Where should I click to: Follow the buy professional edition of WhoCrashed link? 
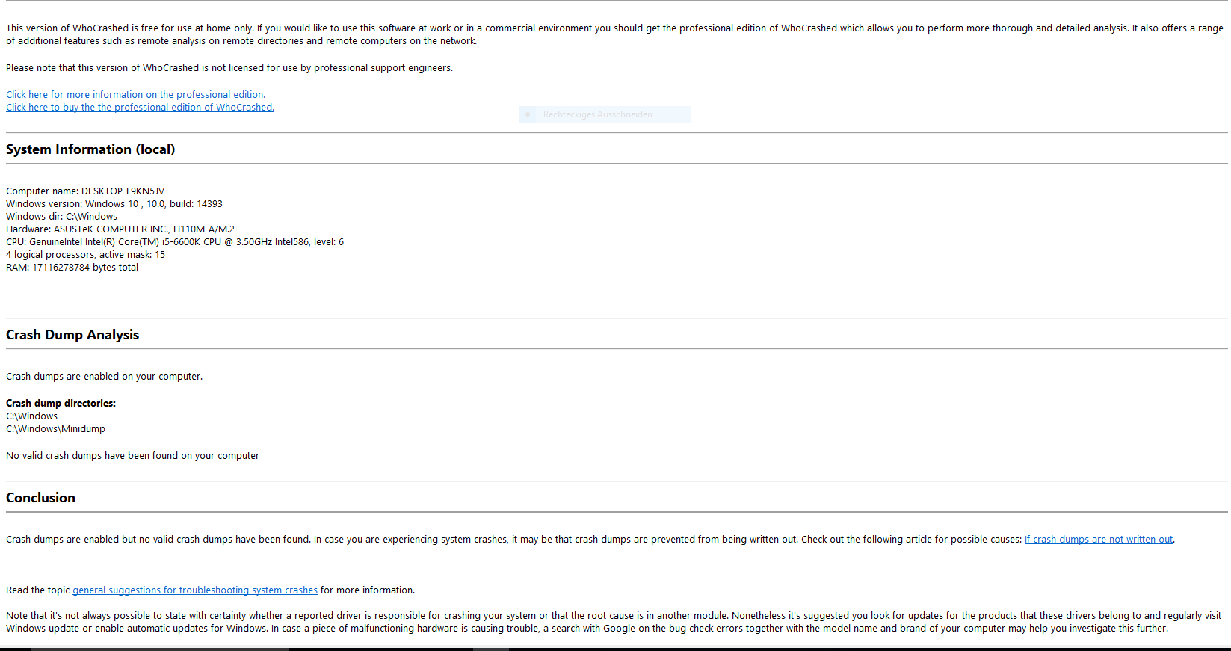click(x=140, y=108)
